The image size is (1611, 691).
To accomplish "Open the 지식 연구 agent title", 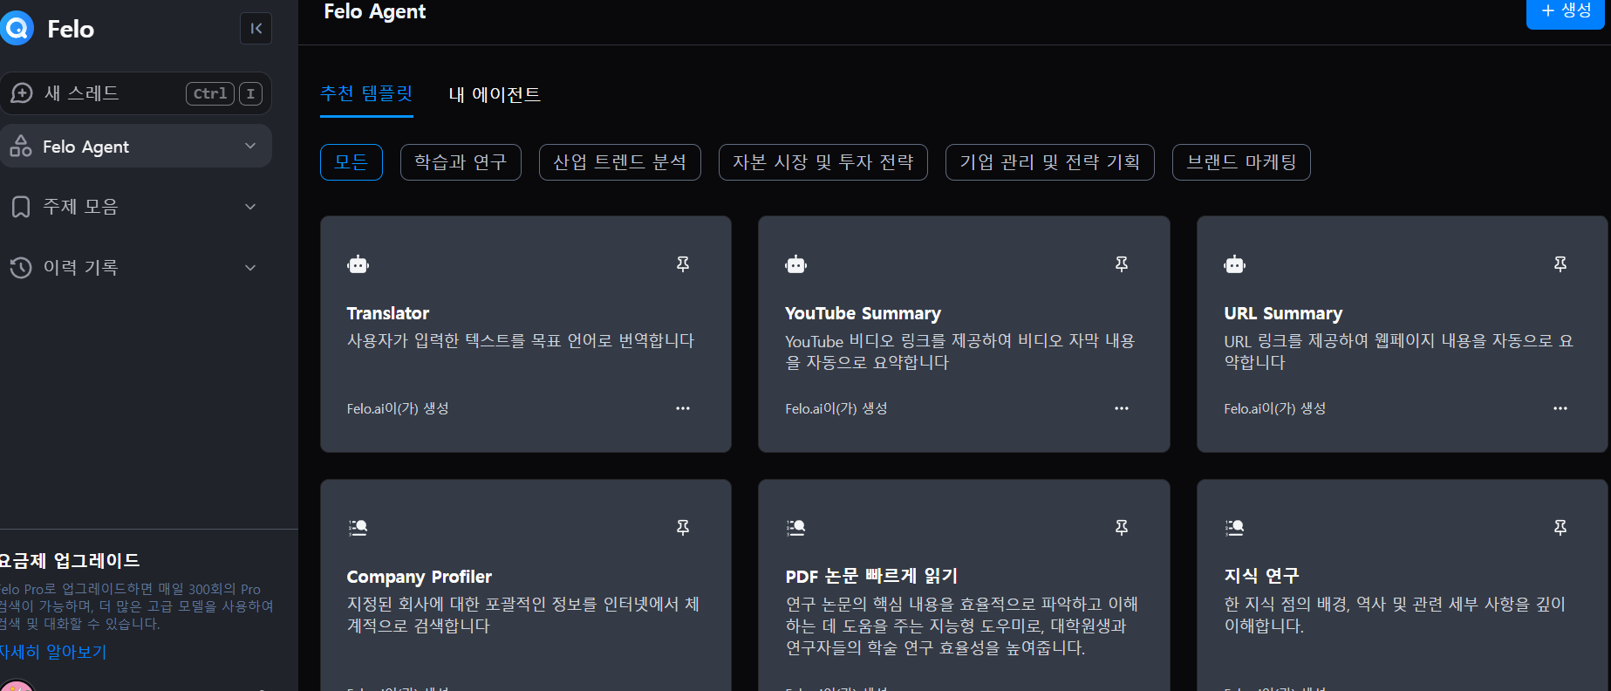I will pyautogui.click(x=1261, y=576).
